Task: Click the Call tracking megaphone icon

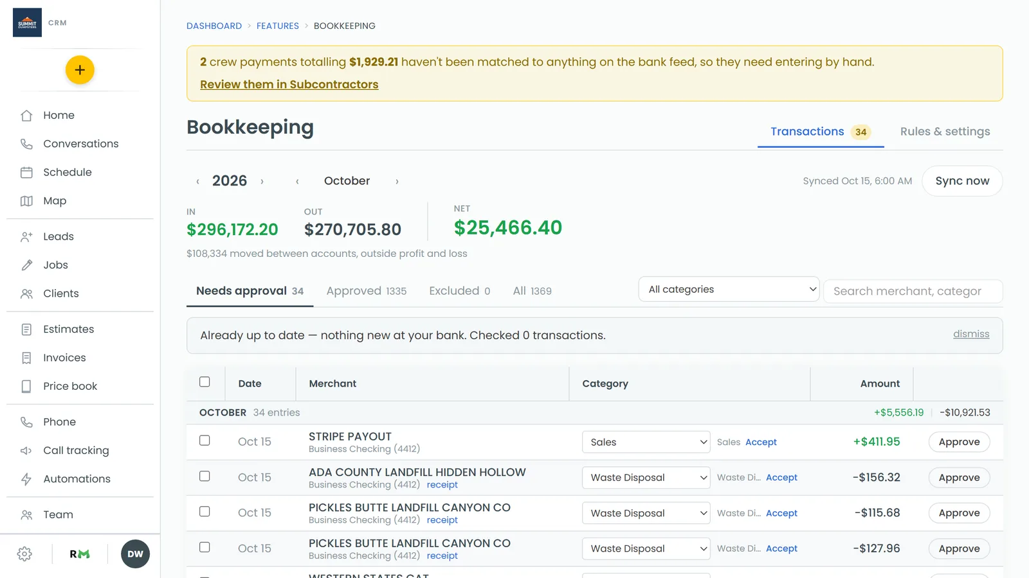Action: [x=26, y=451]
